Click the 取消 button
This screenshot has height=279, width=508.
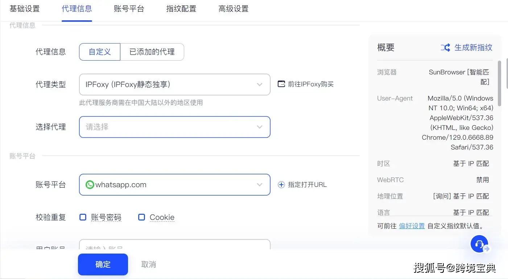click(148, 264)
